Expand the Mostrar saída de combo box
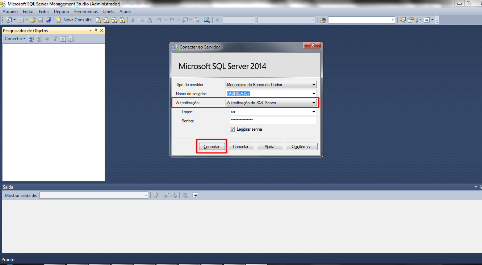 tap(146, 195)
